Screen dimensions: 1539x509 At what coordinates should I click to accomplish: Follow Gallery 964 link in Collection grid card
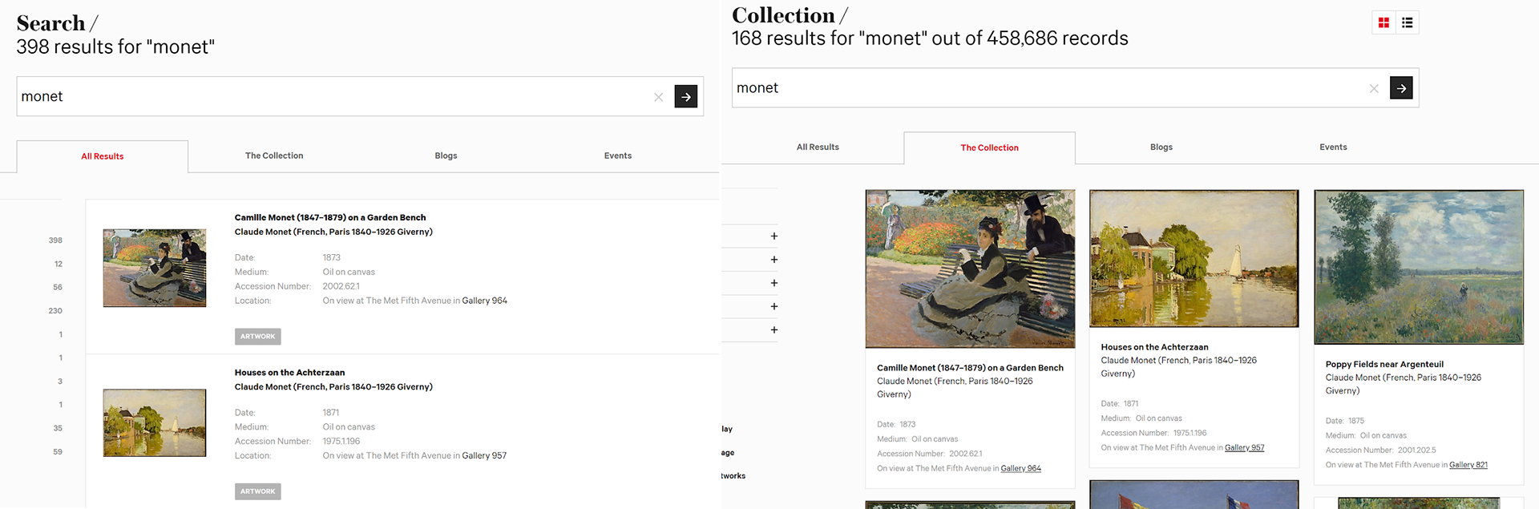point(1020,468)
